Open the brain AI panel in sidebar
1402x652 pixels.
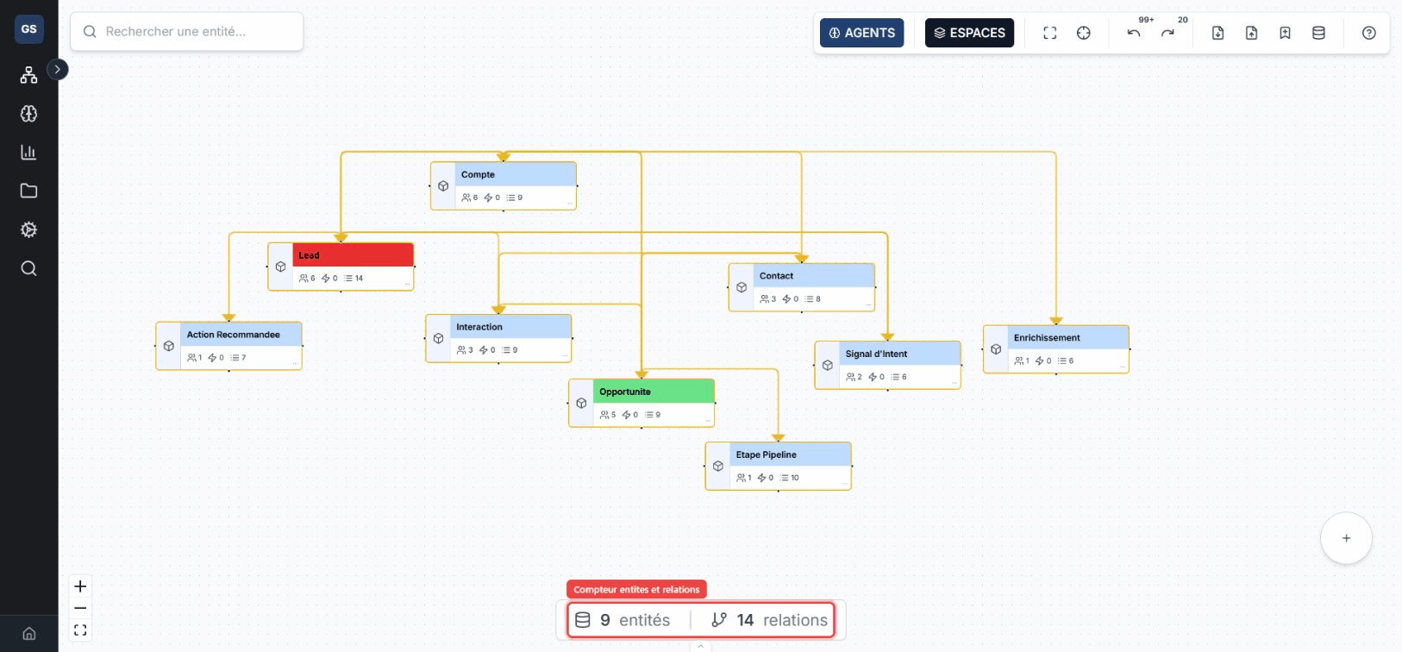28,114
